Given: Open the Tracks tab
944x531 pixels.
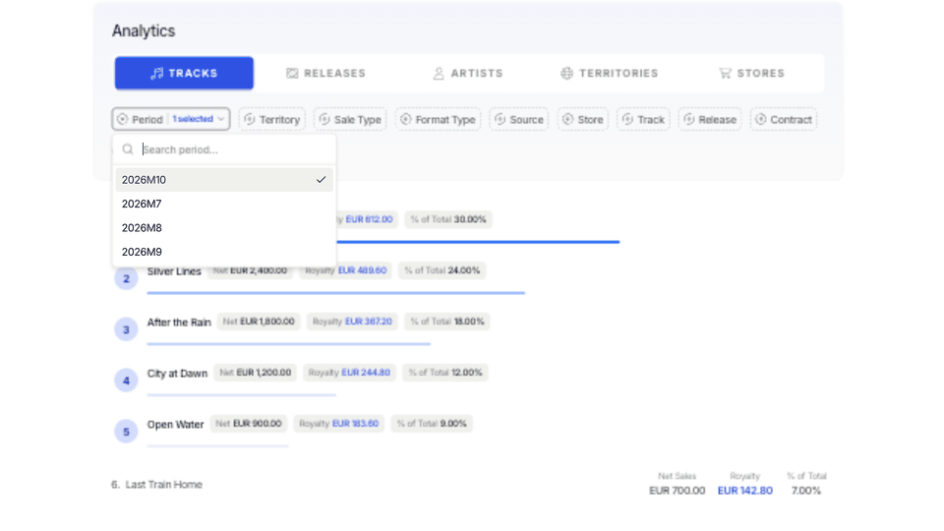Looking at the screenshot, I should [184, 74].
